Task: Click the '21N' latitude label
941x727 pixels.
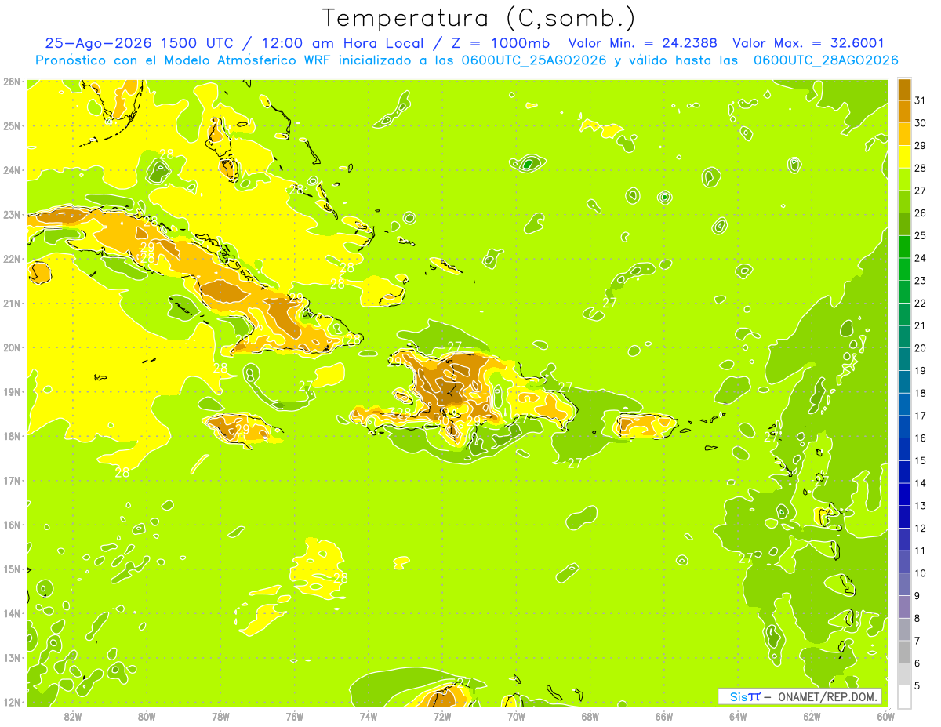Action: coord(12,303)
